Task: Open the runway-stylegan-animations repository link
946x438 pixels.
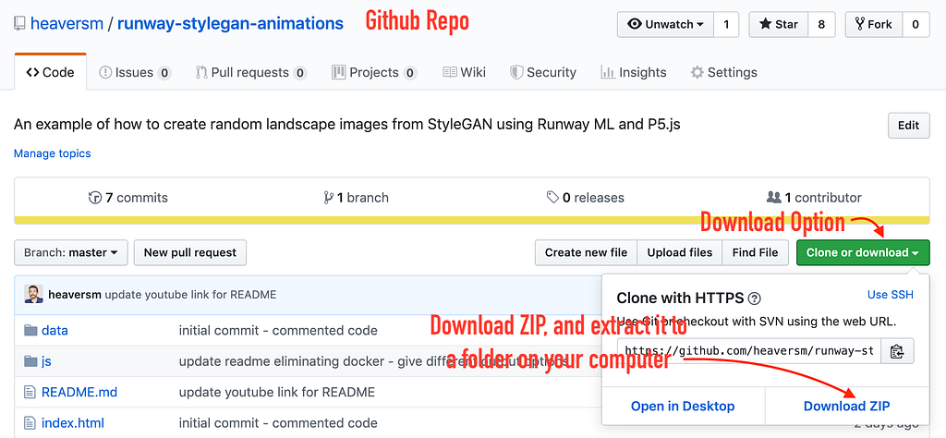Action: tap(230, 24)
